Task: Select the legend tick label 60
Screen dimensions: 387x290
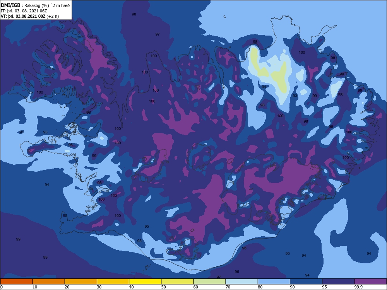Action: [196, 287]
